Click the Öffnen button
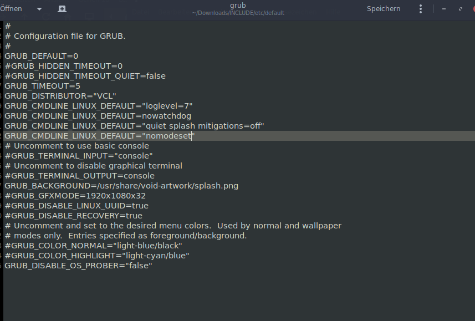 tap(11, 9)
